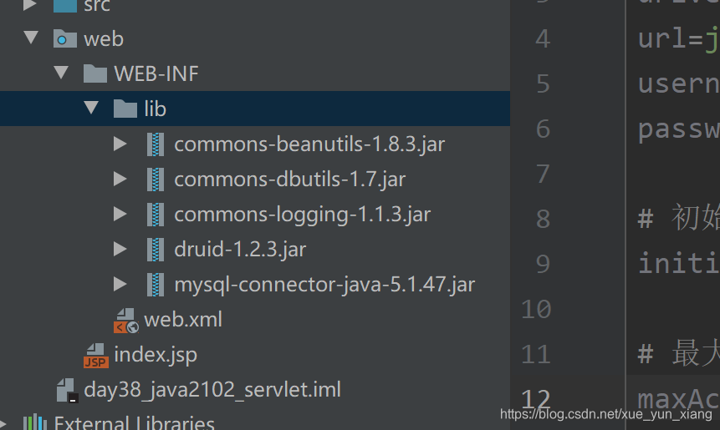The width and height of the screenshot is (720, 430).
Task: Click the web module folder icon
Action: 64,38
